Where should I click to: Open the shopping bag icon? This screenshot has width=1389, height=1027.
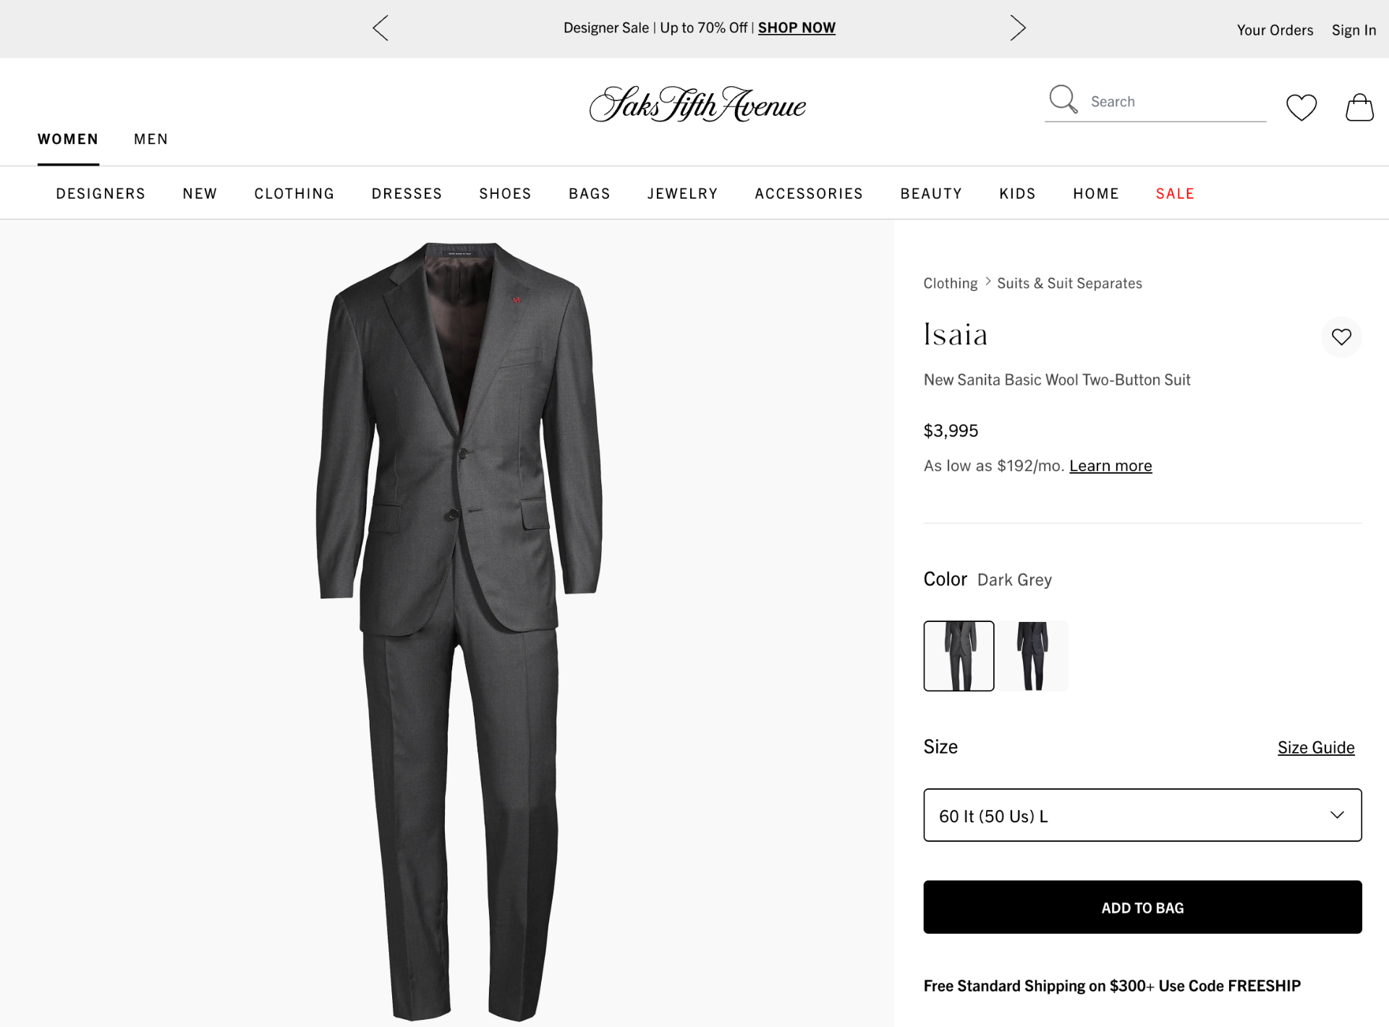pos(1359,107)
